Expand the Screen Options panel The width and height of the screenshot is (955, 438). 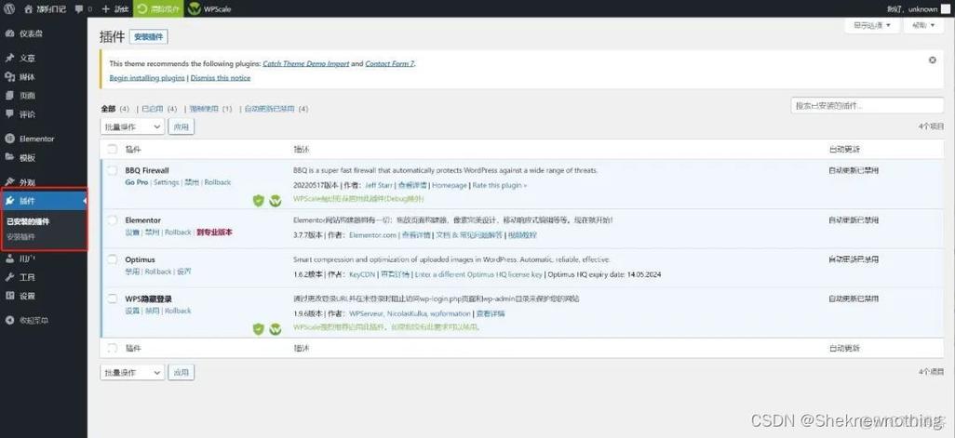(871, 25)
